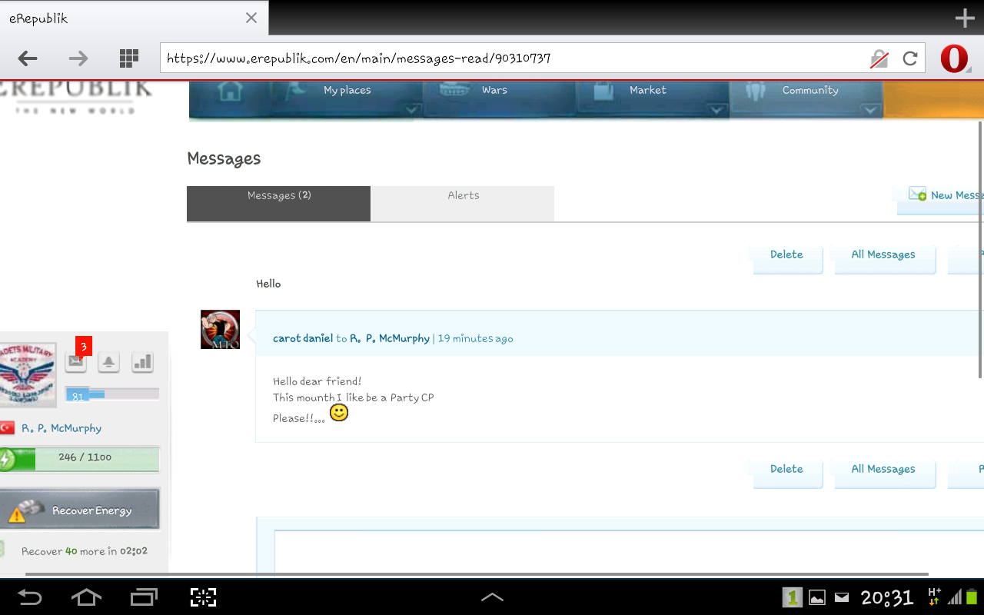Go forward with the browser forward arrow
The width and height of the screenshot is (984, 615).
[78, 58]
